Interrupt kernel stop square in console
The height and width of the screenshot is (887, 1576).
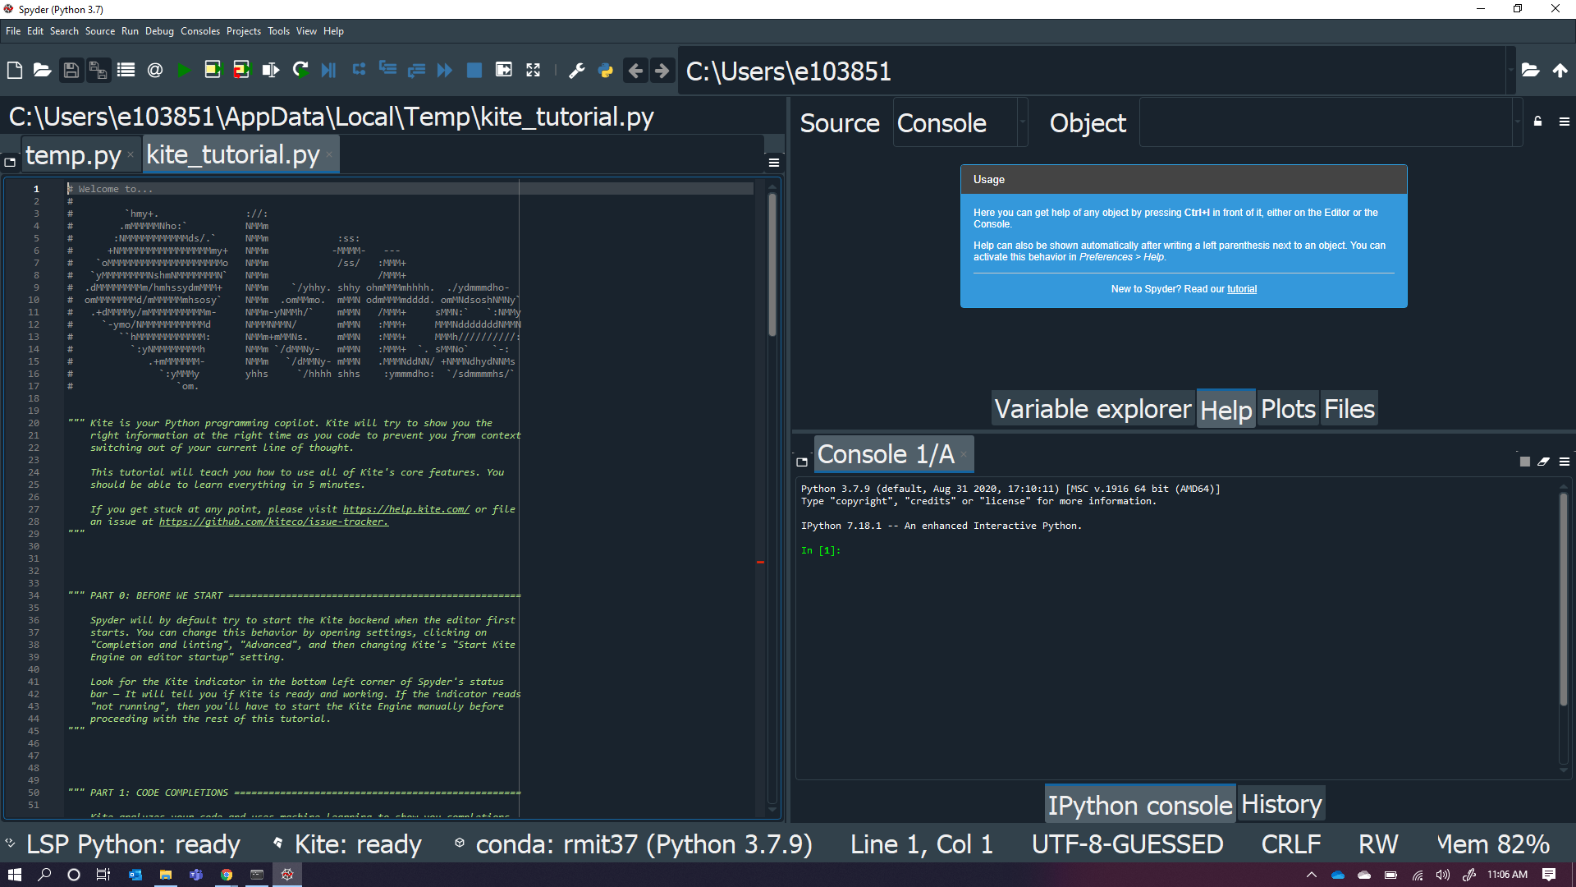point(1525,462)
